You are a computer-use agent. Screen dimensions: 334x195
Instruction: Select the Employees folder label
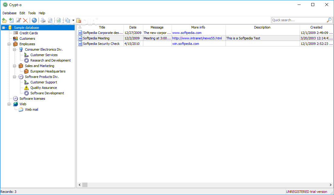point(27,44)
